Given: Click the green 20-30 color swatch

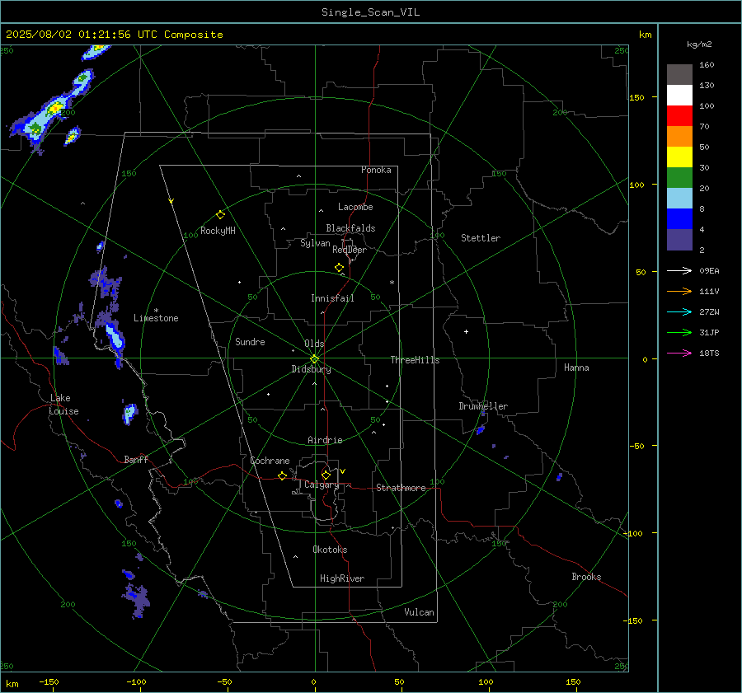Looking at the screenshot, I should (x=679, y=178).
